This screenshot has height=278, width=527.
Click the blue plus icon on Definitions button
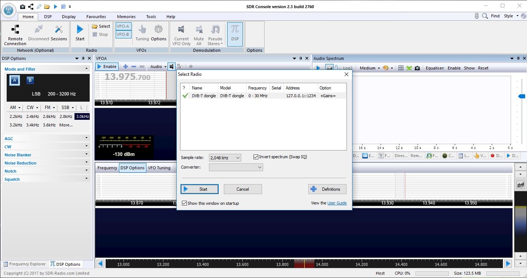pos(314,189)
